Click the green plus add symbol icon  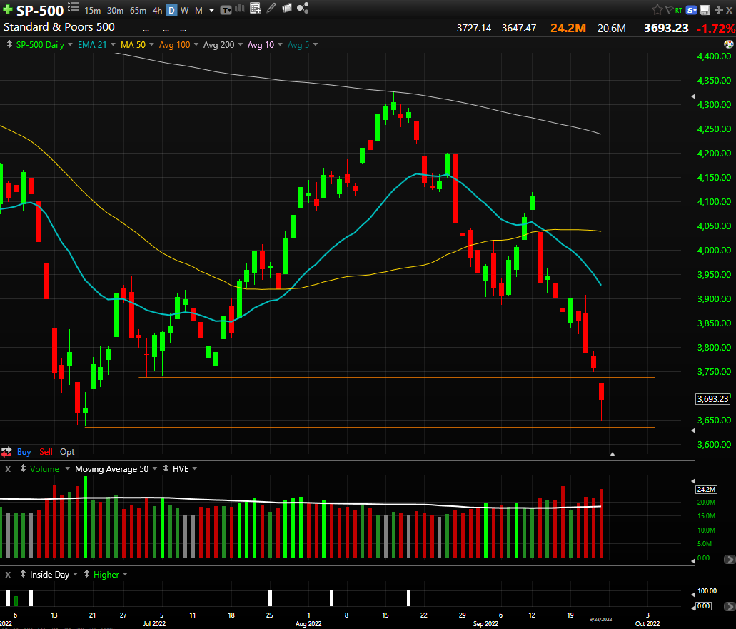(8, 10)
